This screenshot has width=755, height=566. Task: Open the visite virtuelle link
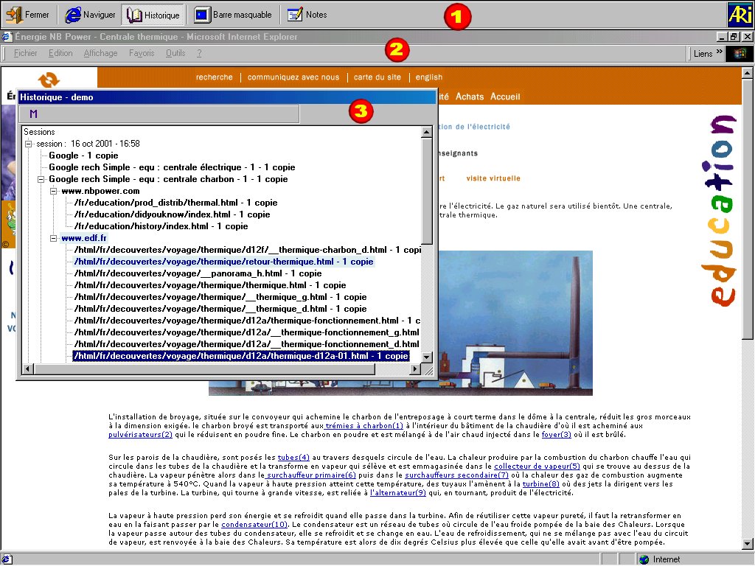click(493, 178)
